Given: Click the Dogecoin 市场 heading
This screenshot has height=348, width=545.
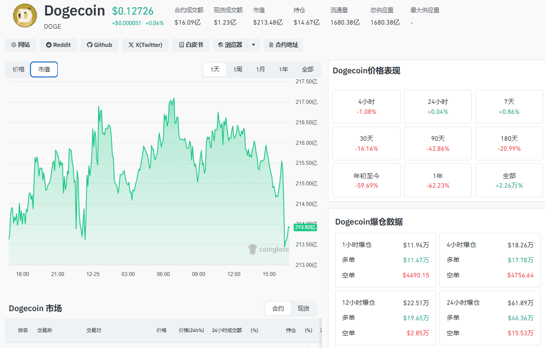Looking at the screenshot, I should 35,308.
